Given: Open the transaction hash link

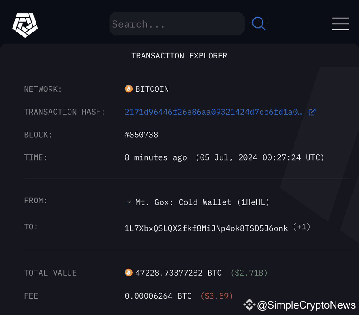Looking at the screenshot, I should [213, 112].
